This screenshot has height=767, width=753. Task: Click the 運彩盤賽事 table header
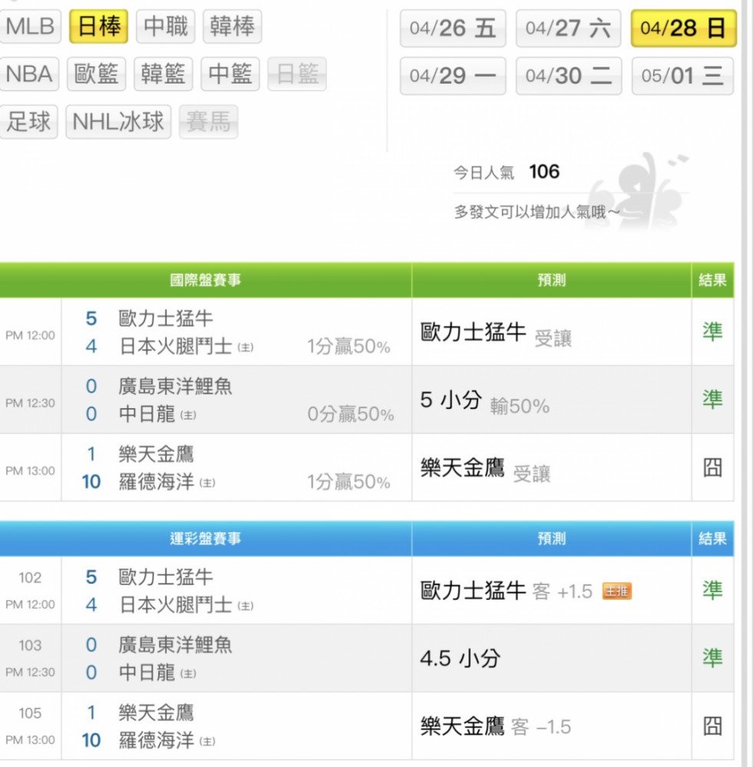click(205, 539)
